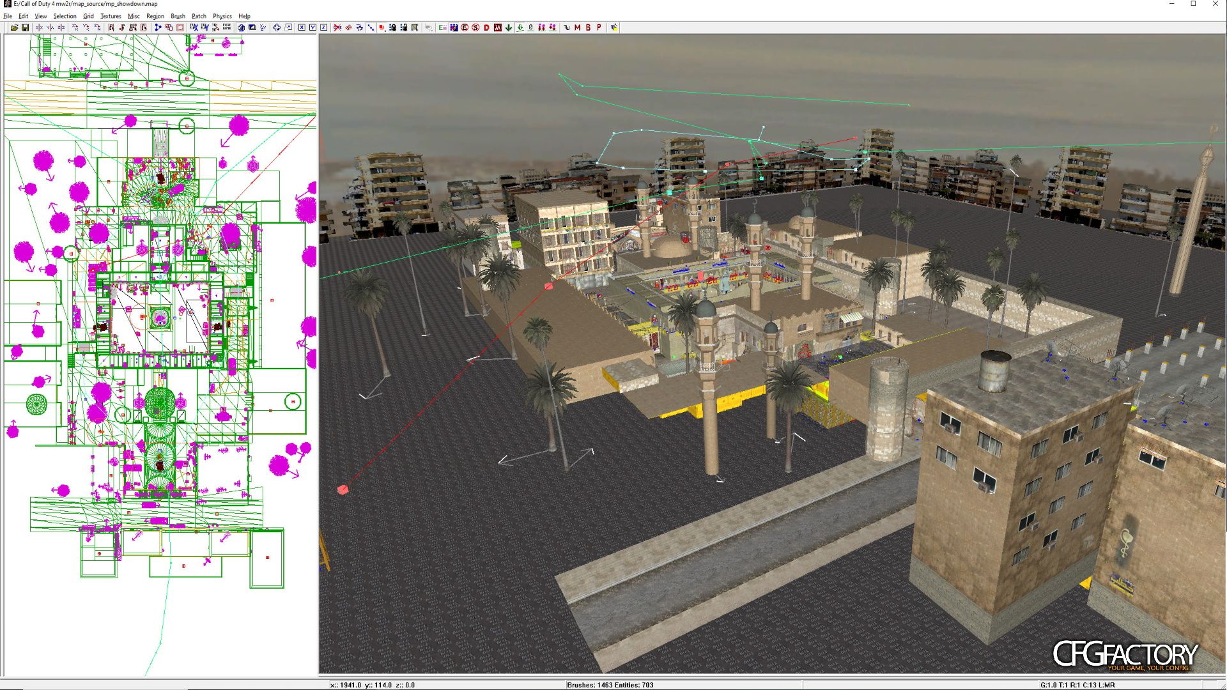Expand the Grid menu
The height and width of the screenshot is (690, 1227).
click(x=88, y=16)
